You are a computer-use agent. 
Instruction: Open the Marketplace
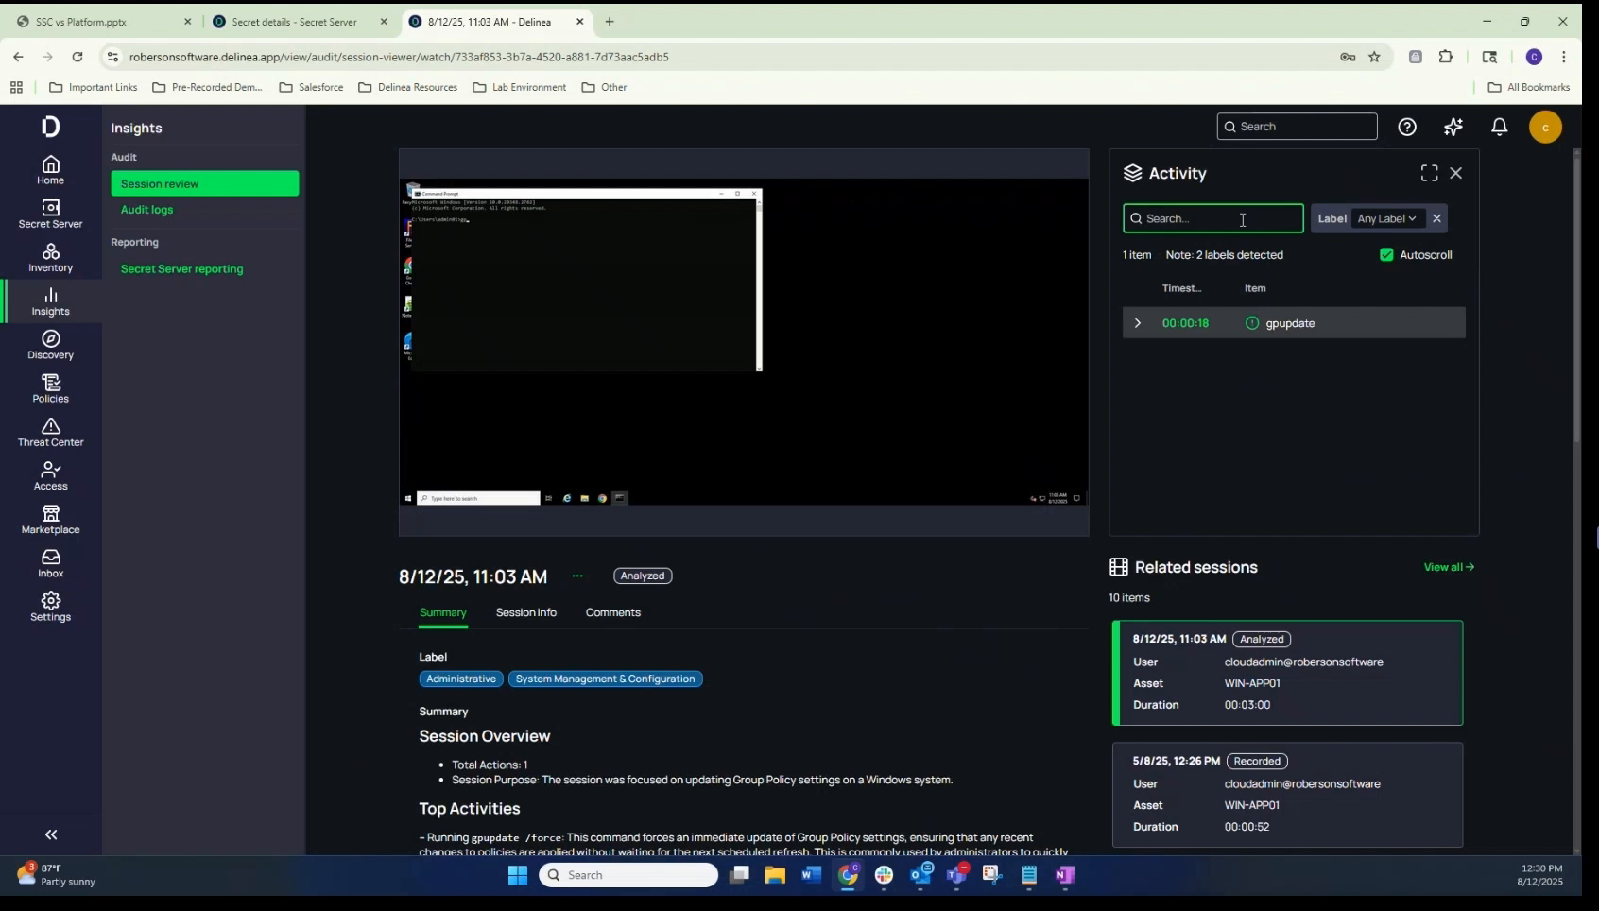click(x=51, y=520)
